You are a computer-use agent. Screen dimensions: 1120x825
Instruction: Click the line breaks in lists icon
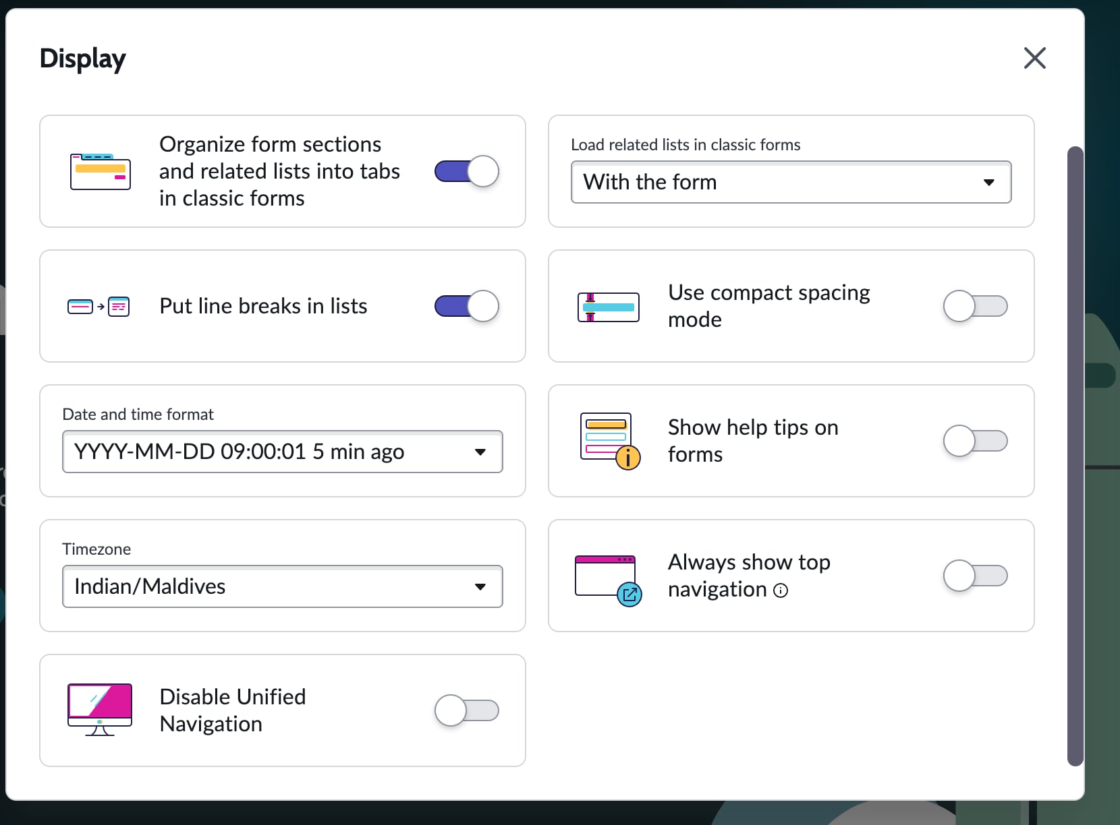[99, 306]
